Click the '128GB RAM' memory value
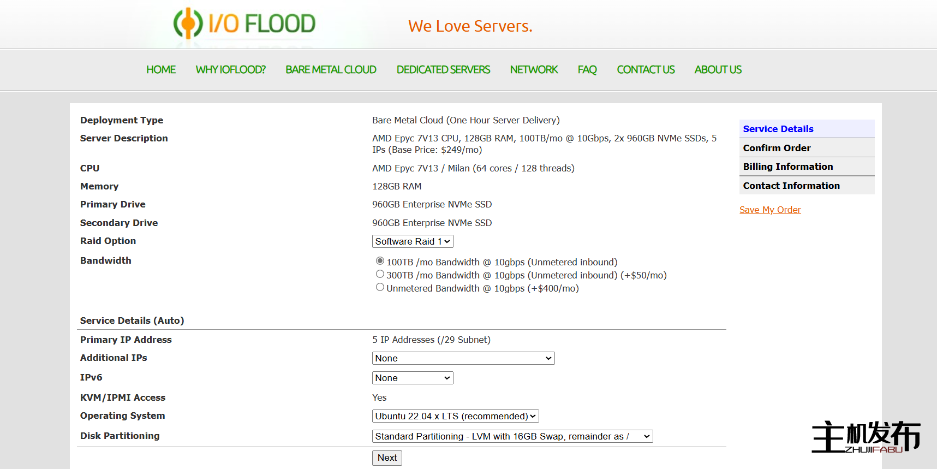The width and height of the screenshot is (937, 469). click(x=397, y=186)
